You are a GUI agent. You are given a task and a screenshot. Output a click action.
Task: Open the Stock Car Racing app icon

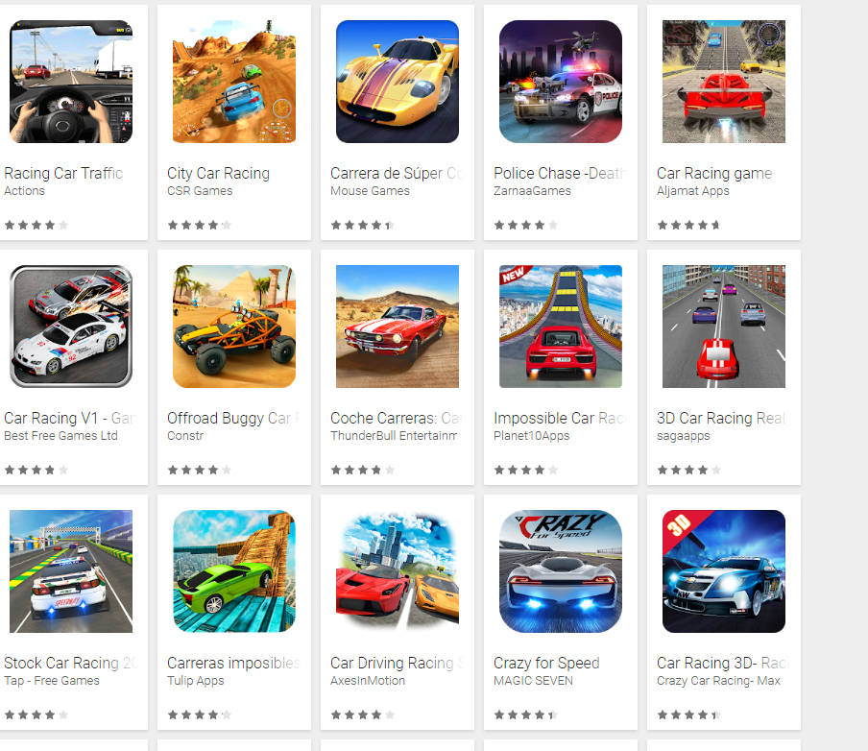tap(71, 571)
